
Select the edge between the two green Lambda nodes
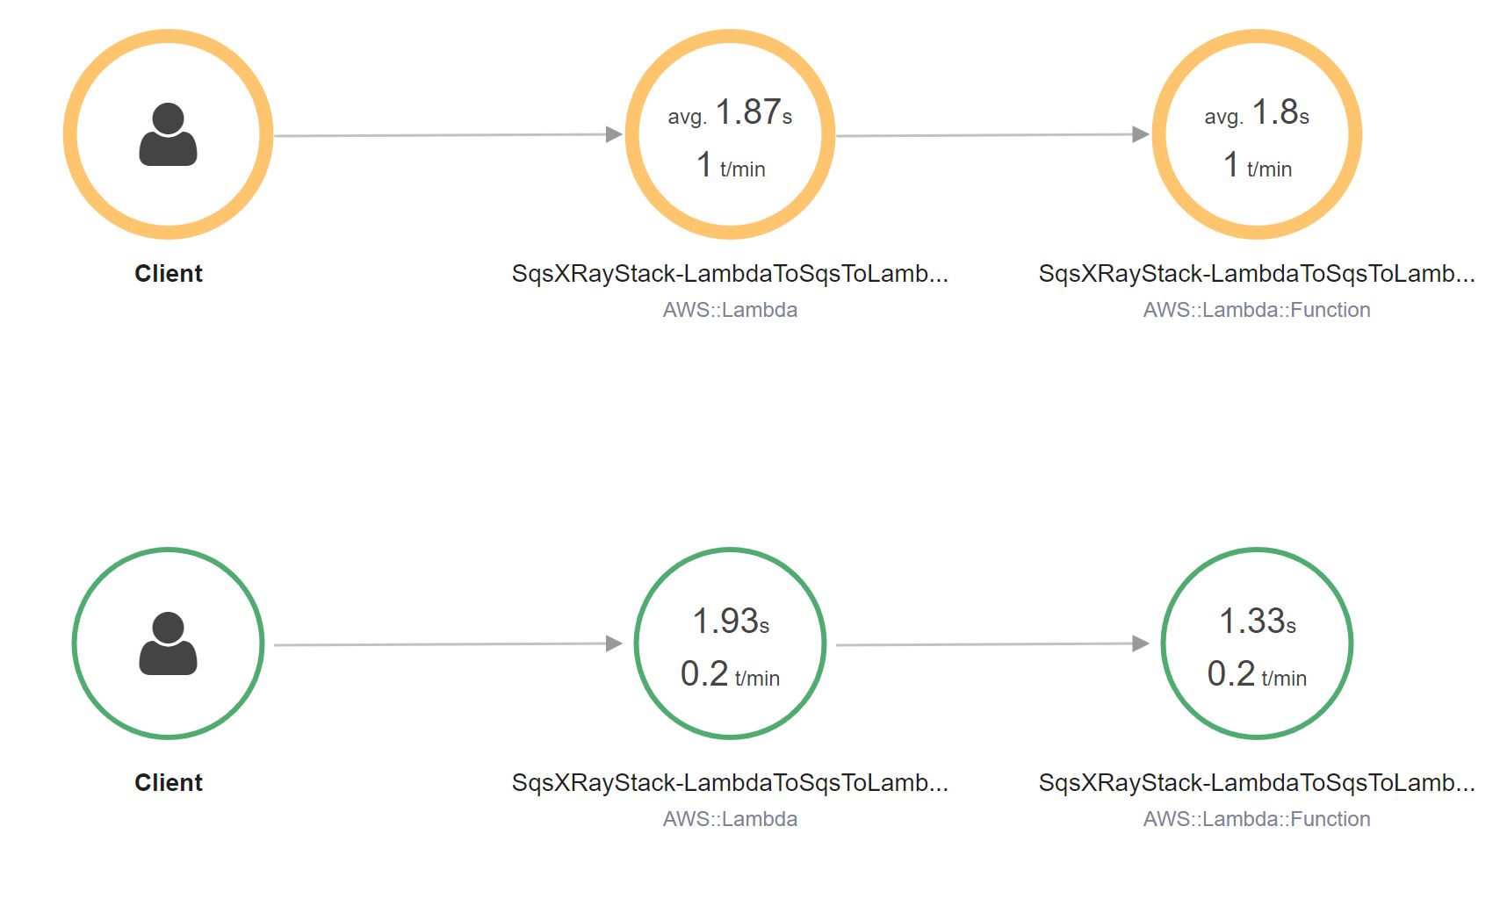click(993, 644)
